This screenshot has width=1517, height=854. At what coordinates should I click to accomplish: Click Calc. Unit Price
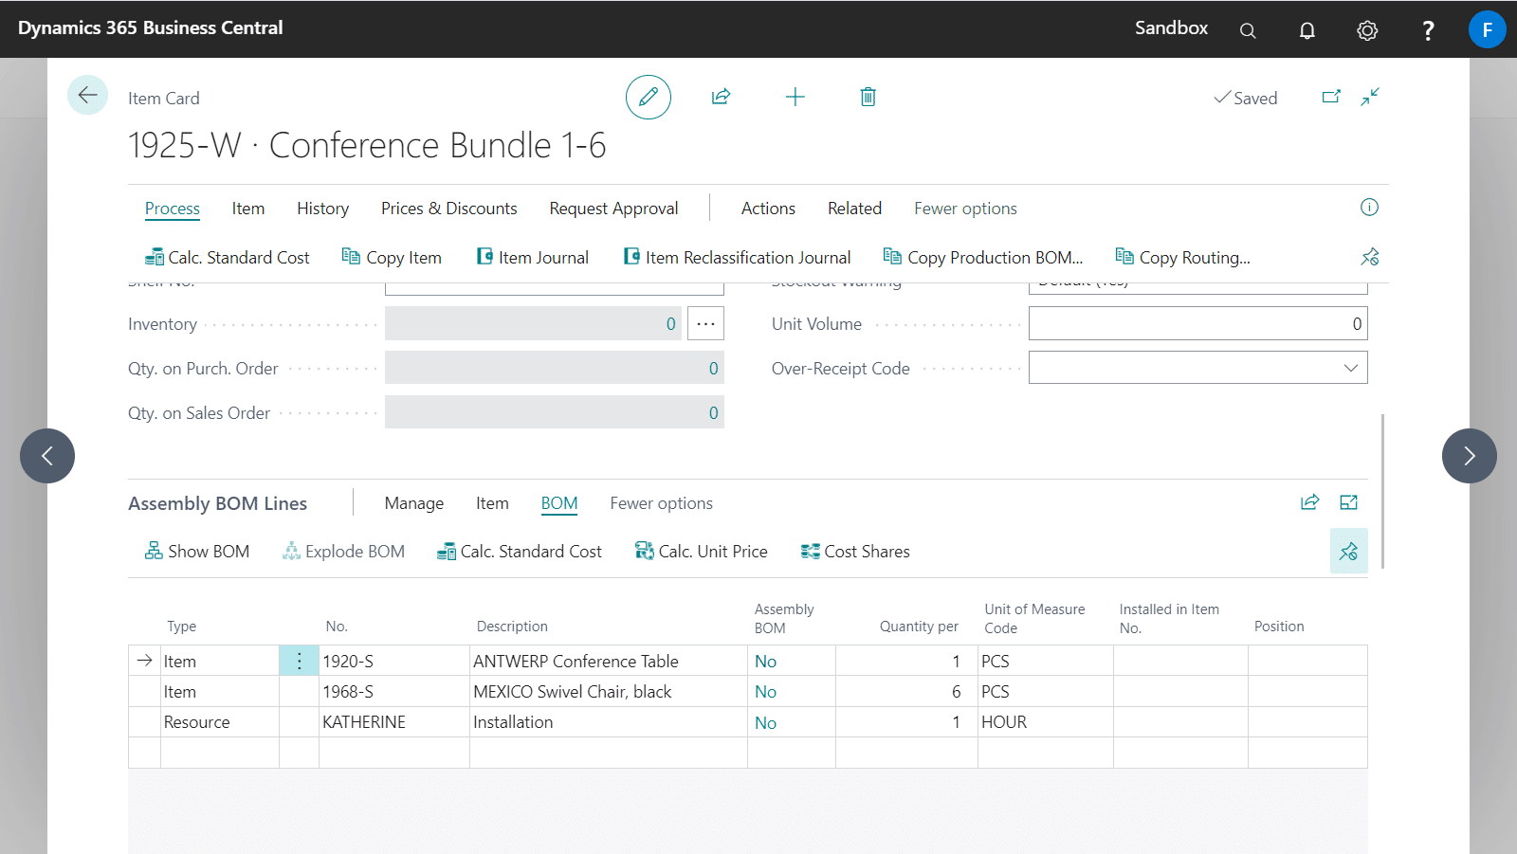click(x=701, y=552)
